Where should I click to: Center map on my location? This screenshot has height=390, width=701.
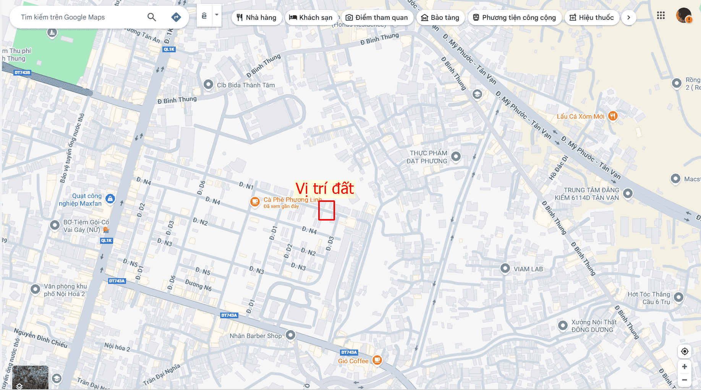coord(685,351)
